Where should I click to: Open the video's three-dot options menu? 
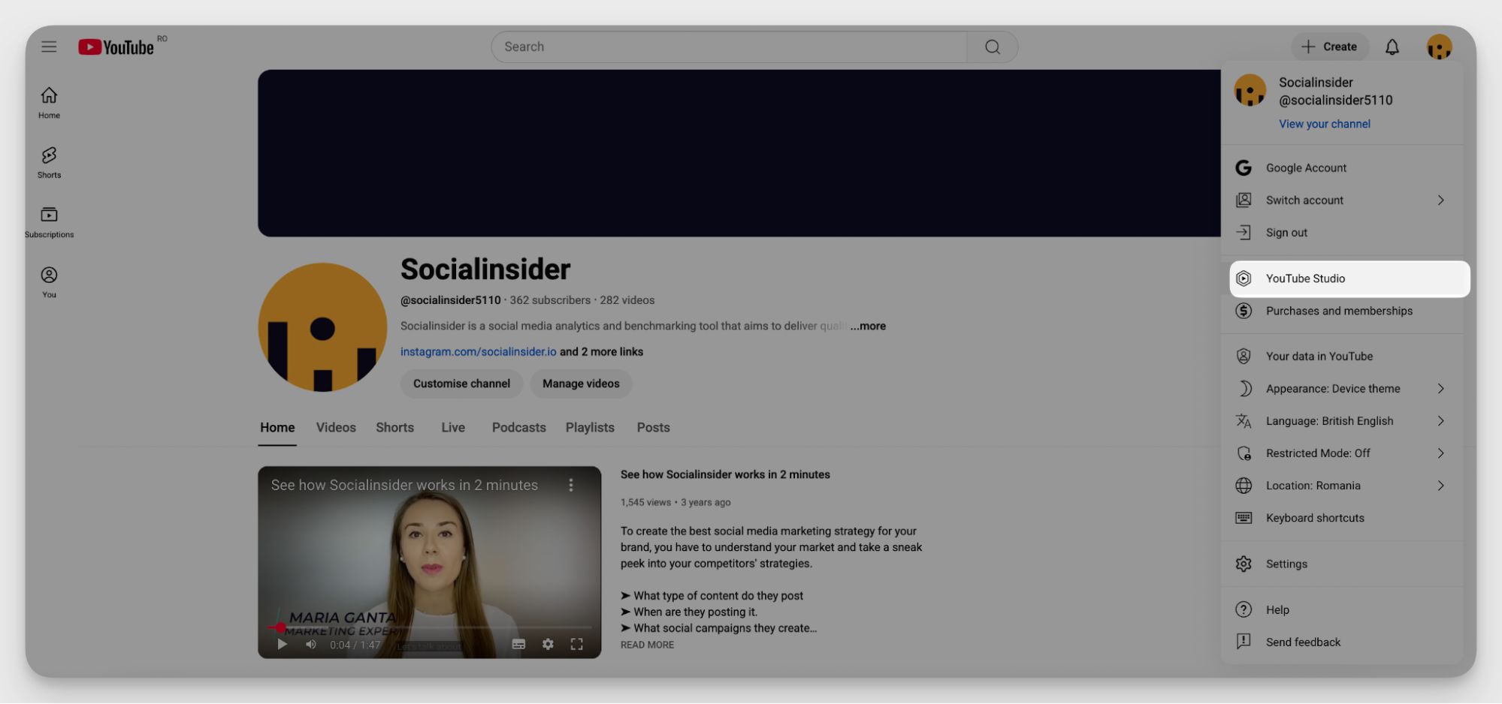coord(571,486)
